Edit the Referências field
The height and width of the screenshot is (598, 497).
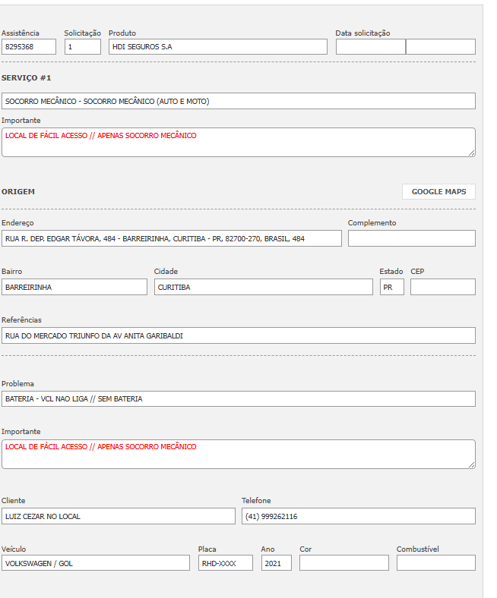[x=239, y=335]
